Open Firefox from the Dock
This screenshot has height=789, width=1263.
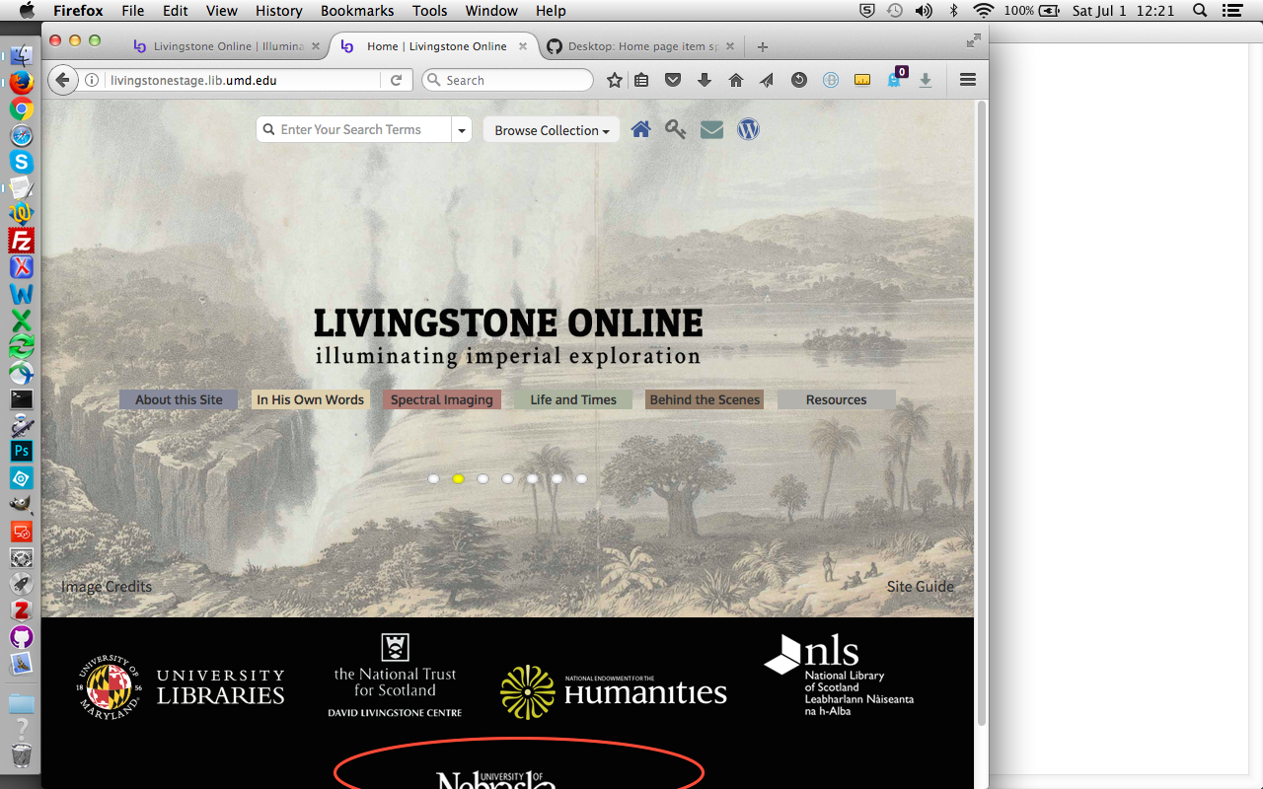pos(22,84)
